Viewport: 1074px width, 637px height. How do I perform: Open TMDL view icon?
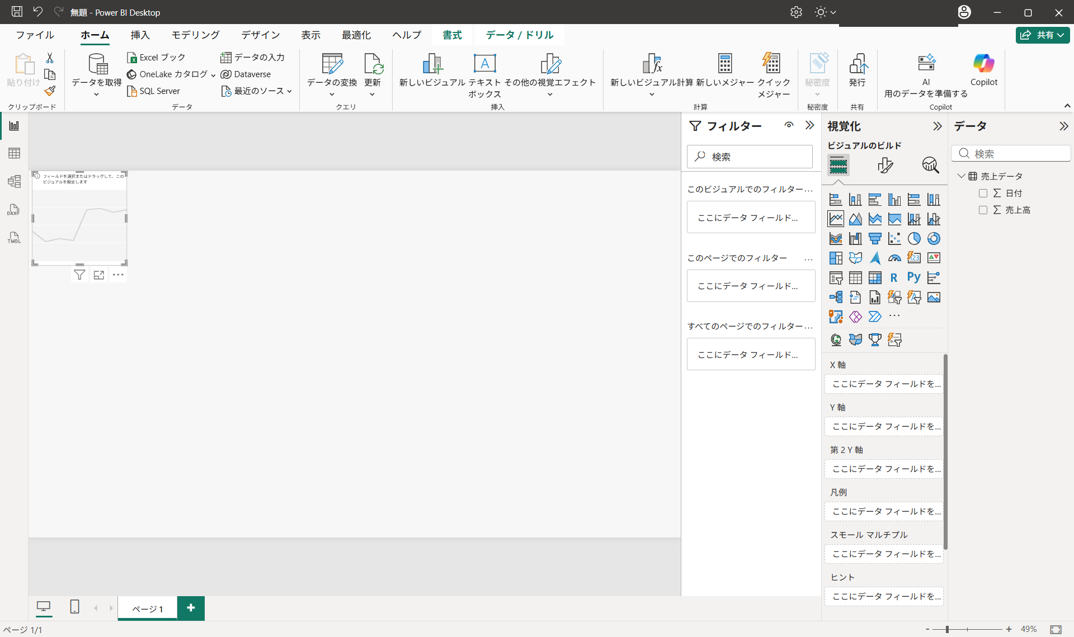(x=14, y=238)
